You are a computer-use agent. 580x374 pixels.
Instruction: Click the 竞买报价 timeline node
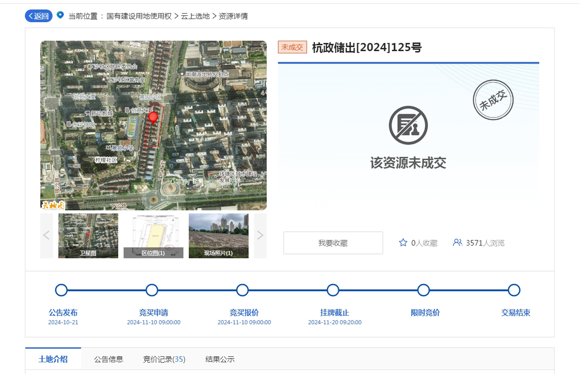click(x=242, y=290)
